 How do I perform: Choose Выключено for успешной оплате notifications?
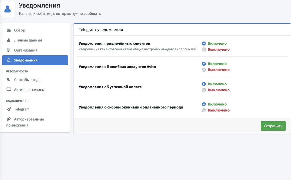click(x=204, y=90)
